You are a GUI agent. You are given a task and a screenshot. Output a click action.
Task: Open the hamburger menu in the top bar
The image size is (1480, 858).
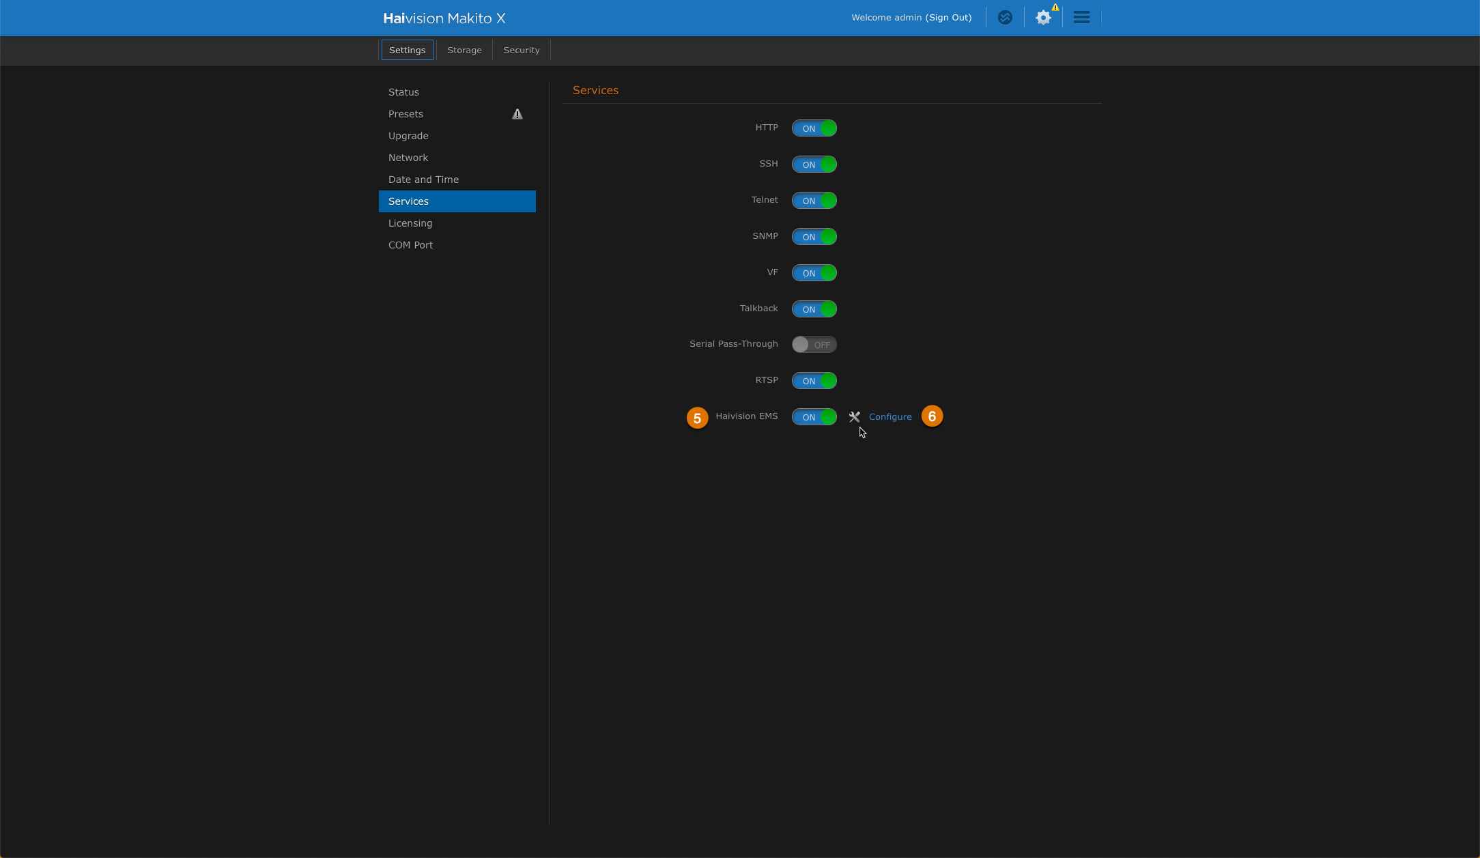[1081, 16]
